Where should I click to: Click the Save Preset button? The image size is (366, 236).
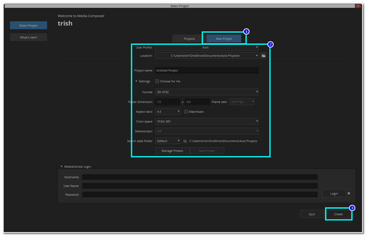pos(207,151)
